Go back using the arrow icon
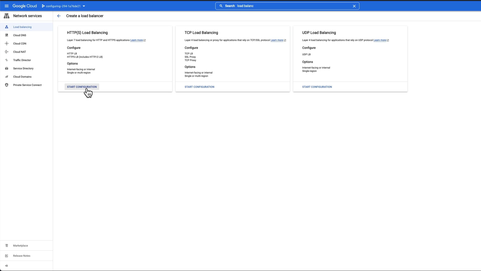481x271 pixels. (x=59, y=16)
